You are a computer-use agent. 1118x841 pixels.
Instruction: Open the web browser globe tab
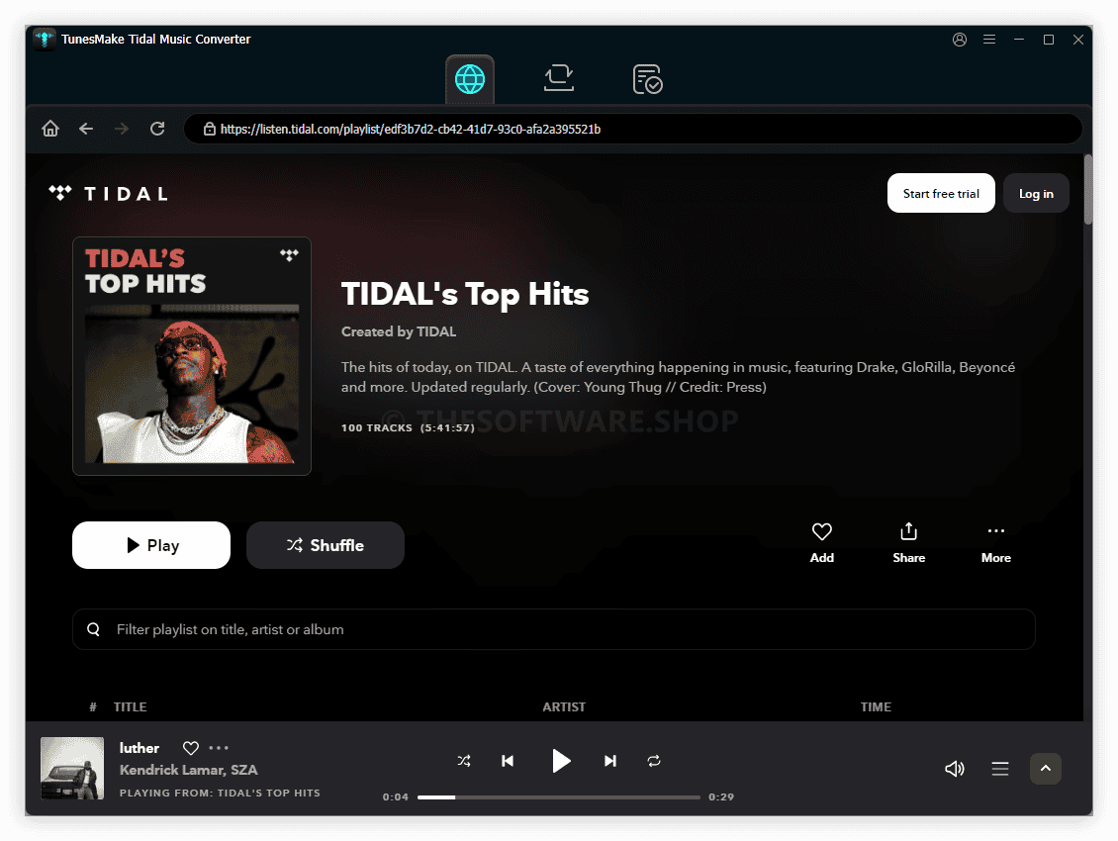[470, 79]
